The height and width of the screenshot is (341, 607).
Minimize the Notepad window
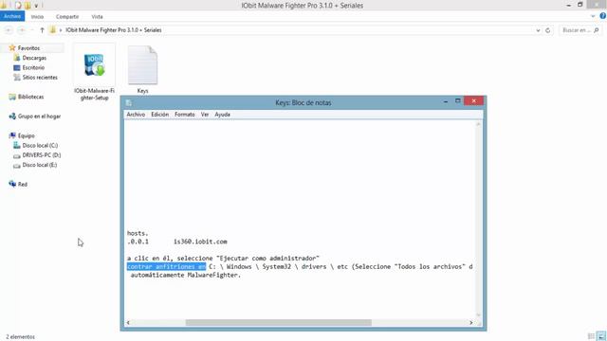(x=446, y=101)
